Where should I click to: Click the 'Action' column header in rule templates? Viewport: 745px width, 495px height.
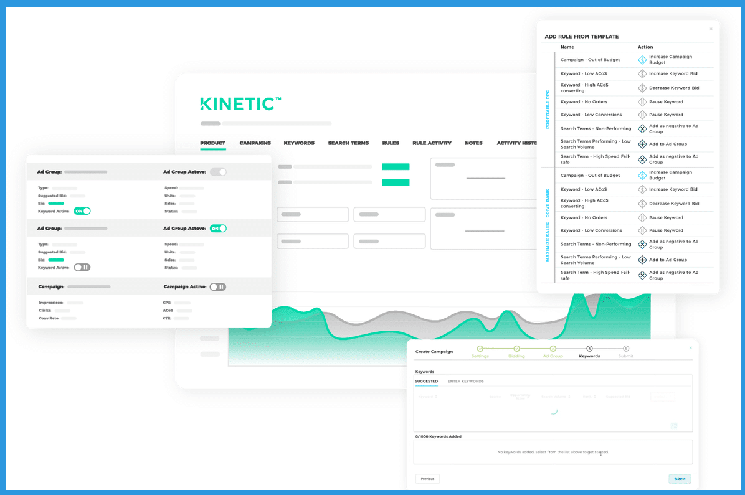click(645, 47)
